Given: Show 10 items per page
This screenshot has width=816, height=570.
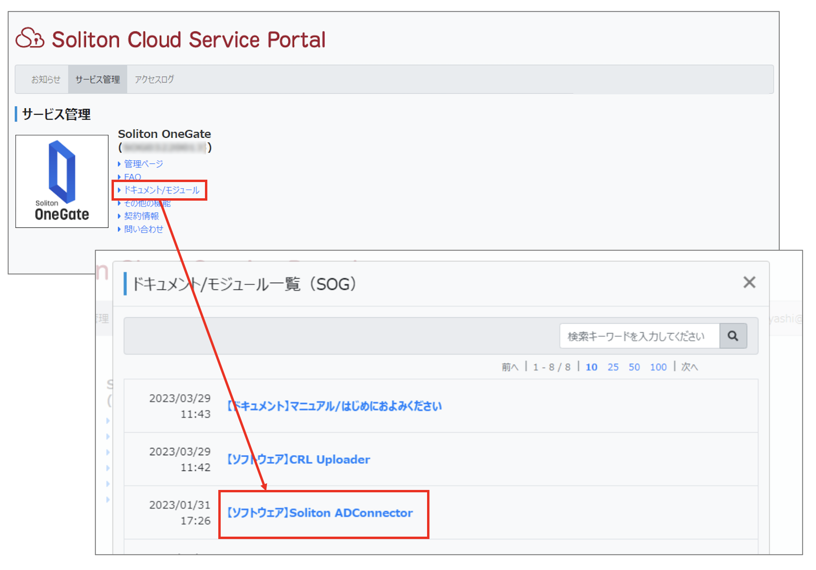Looking at the screenshot, I should point(592,367).
